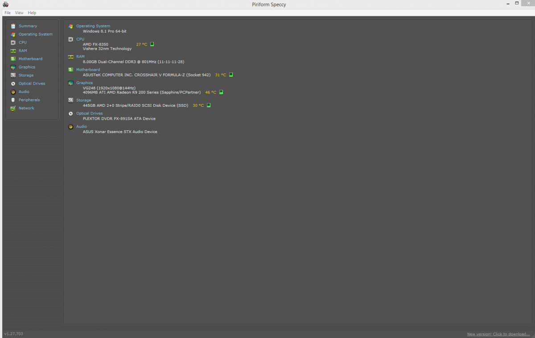535x338 pixels.
Task: Click the board icon beside Motherboard heading in main panel
Action: [70, 70]
